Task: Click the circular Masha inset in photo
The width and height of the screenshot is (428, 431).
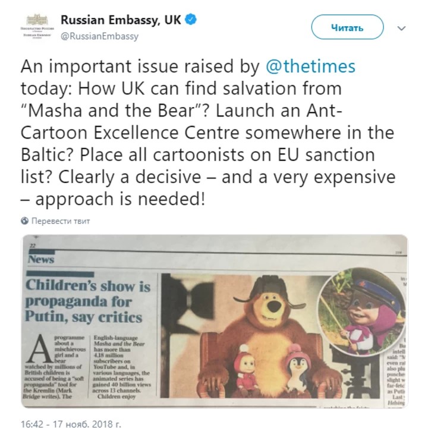Action: point(362,311)
